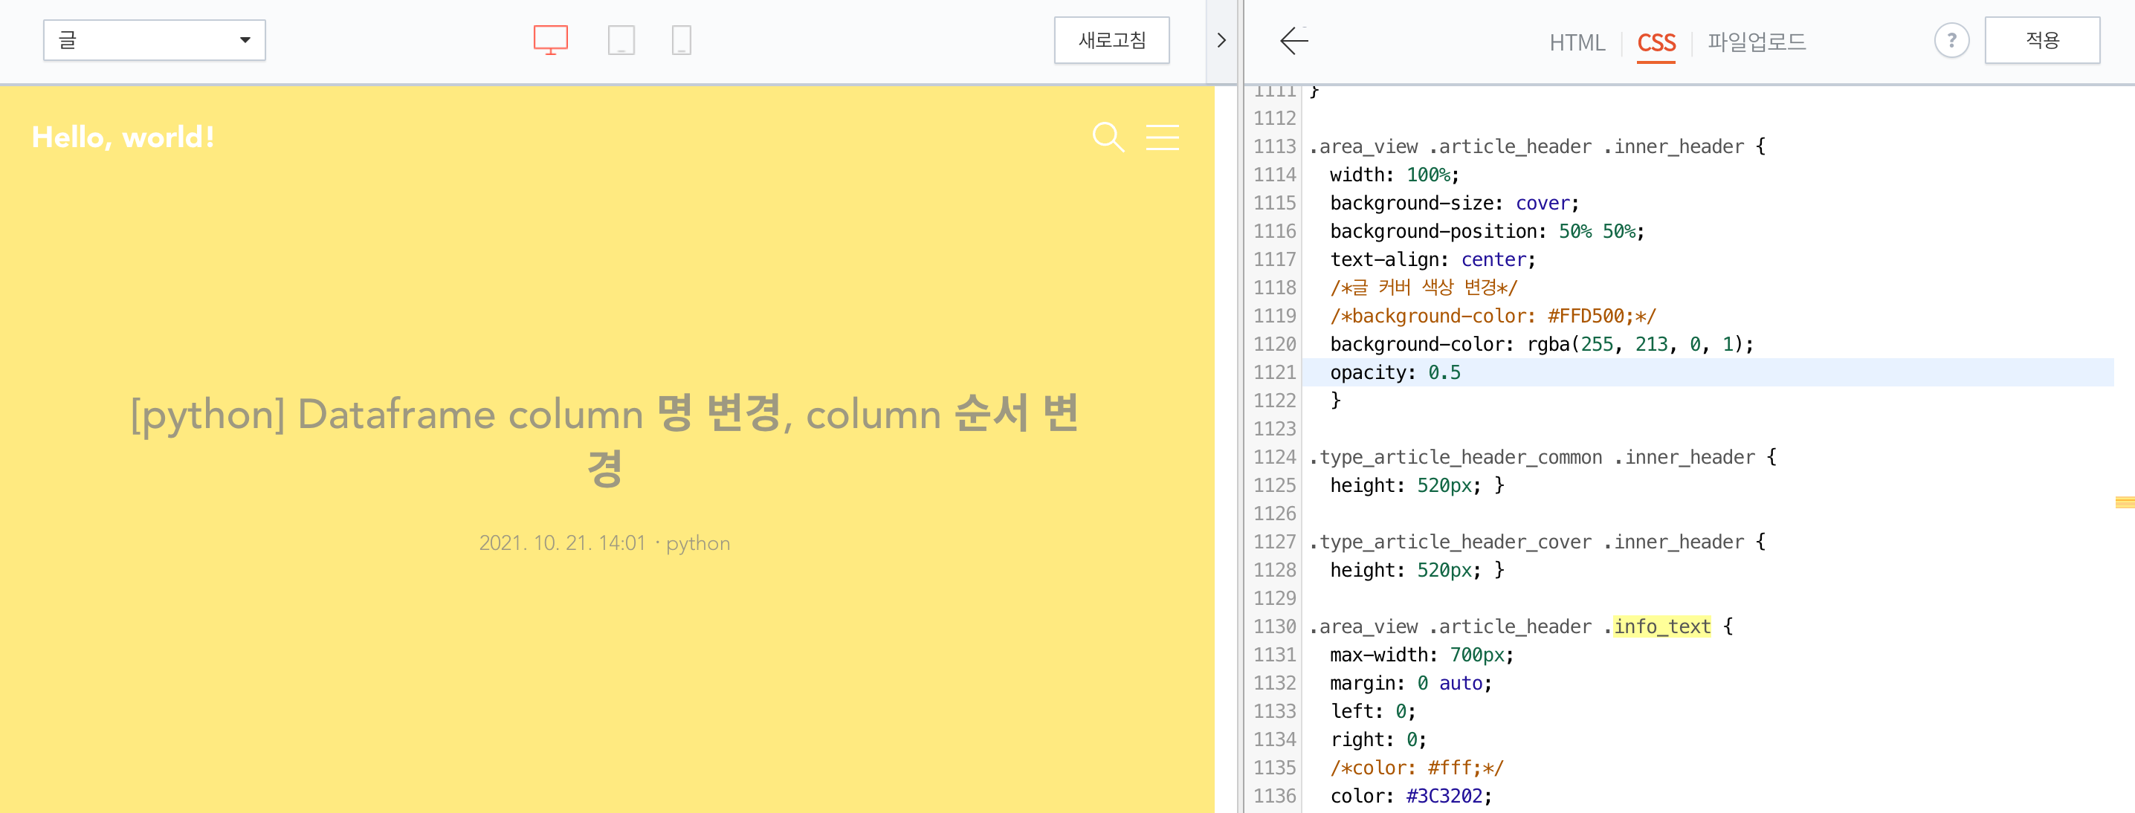The height and width of the screenshot is (813, 2135).
Task: Click the #3C3202 color value in code
Action: pyautogui.click(x=1444, y=797)
